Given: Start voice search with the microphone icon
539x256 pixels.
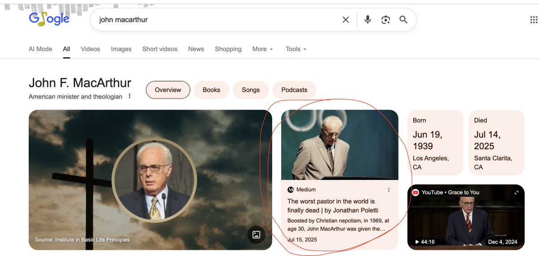Looking at the screenshot, I should pyautogui.click(x=368, y=20).
